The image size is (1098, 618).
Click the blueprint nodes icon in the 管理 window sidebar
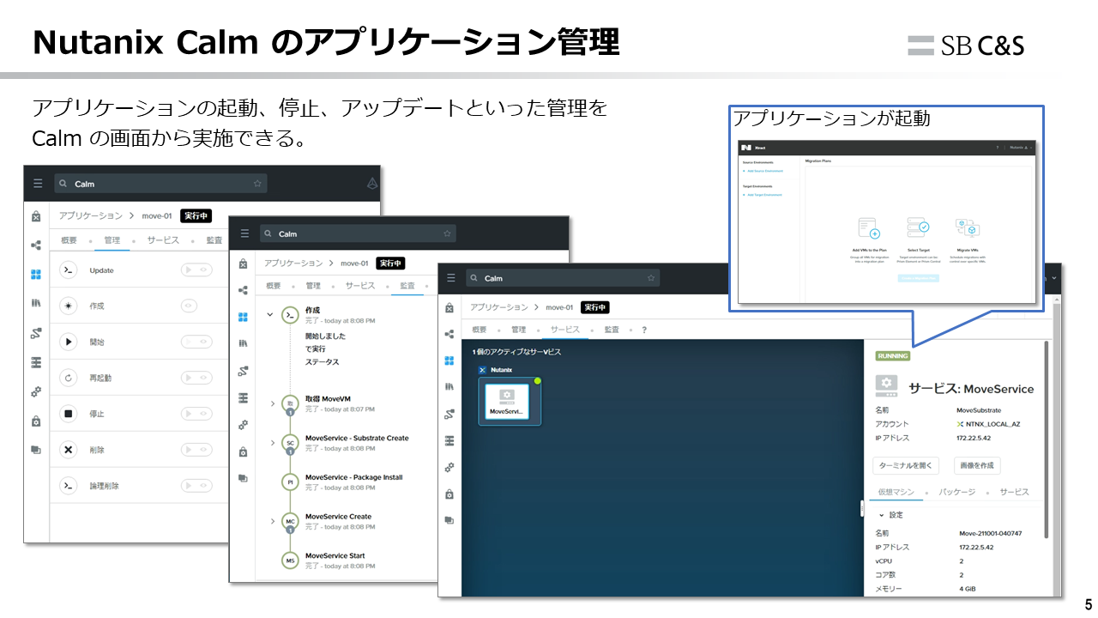coord(36,245)
